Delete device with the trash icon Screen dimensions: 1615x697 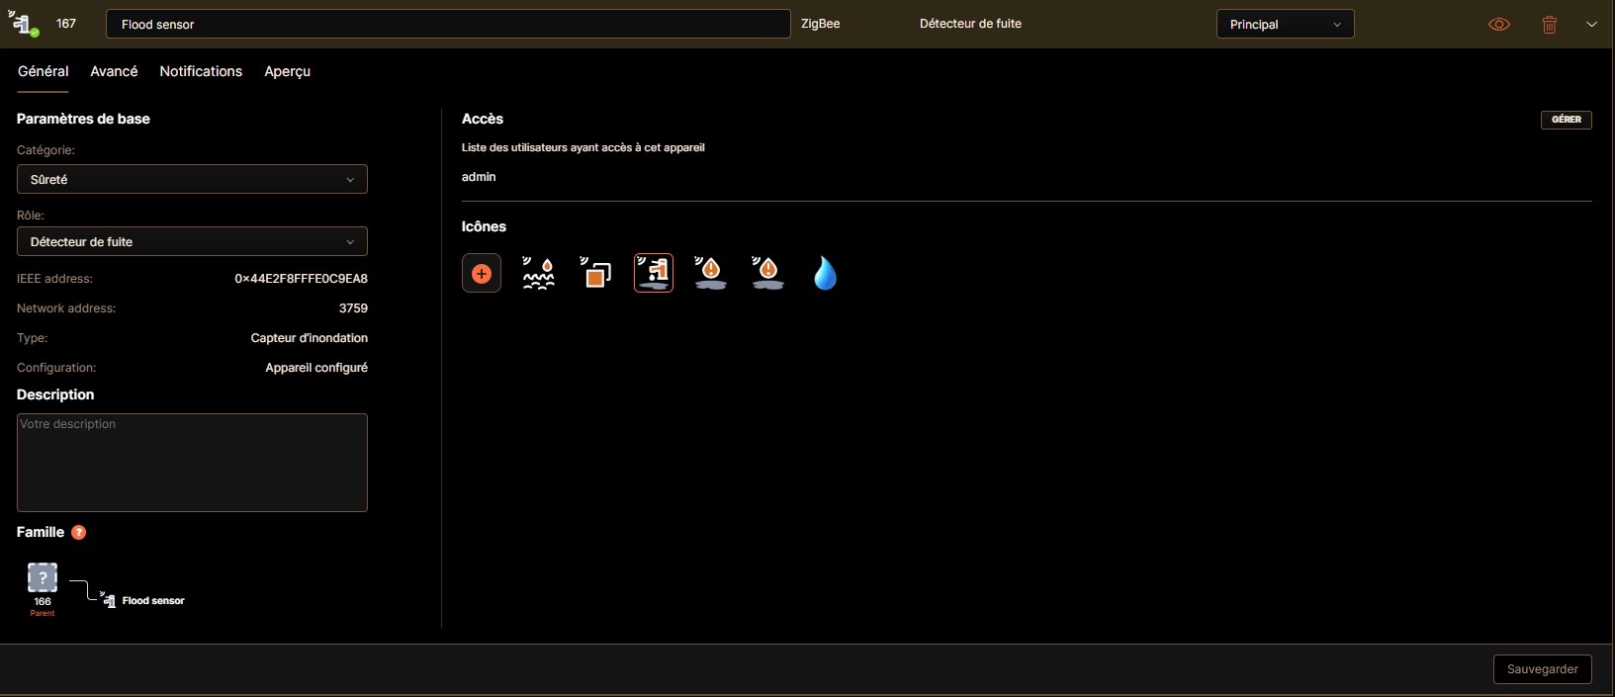[1550, 25]
